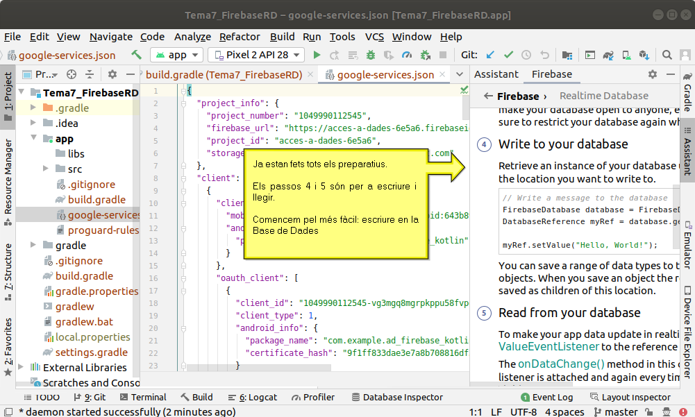This screenshot has width=695, height=417.
Task: Click the editor horizontal scrollbar
Action: pos(259,368)
